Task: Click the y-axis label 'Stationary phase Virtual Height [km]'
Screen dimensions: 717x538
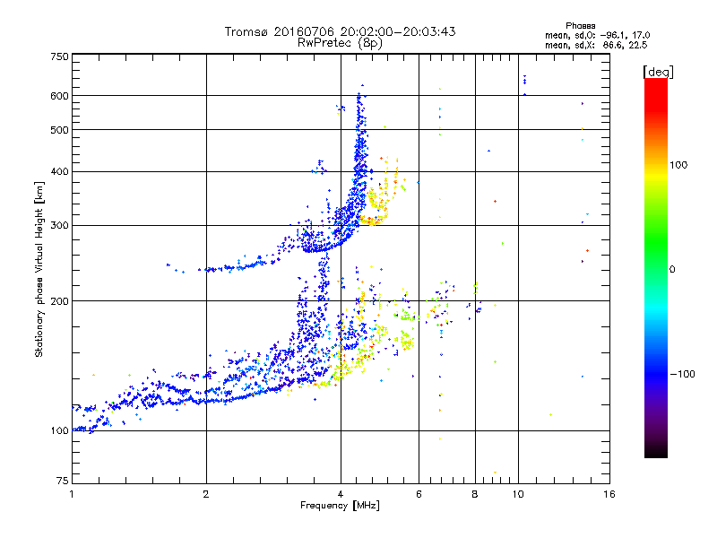Action: point(39,269)
